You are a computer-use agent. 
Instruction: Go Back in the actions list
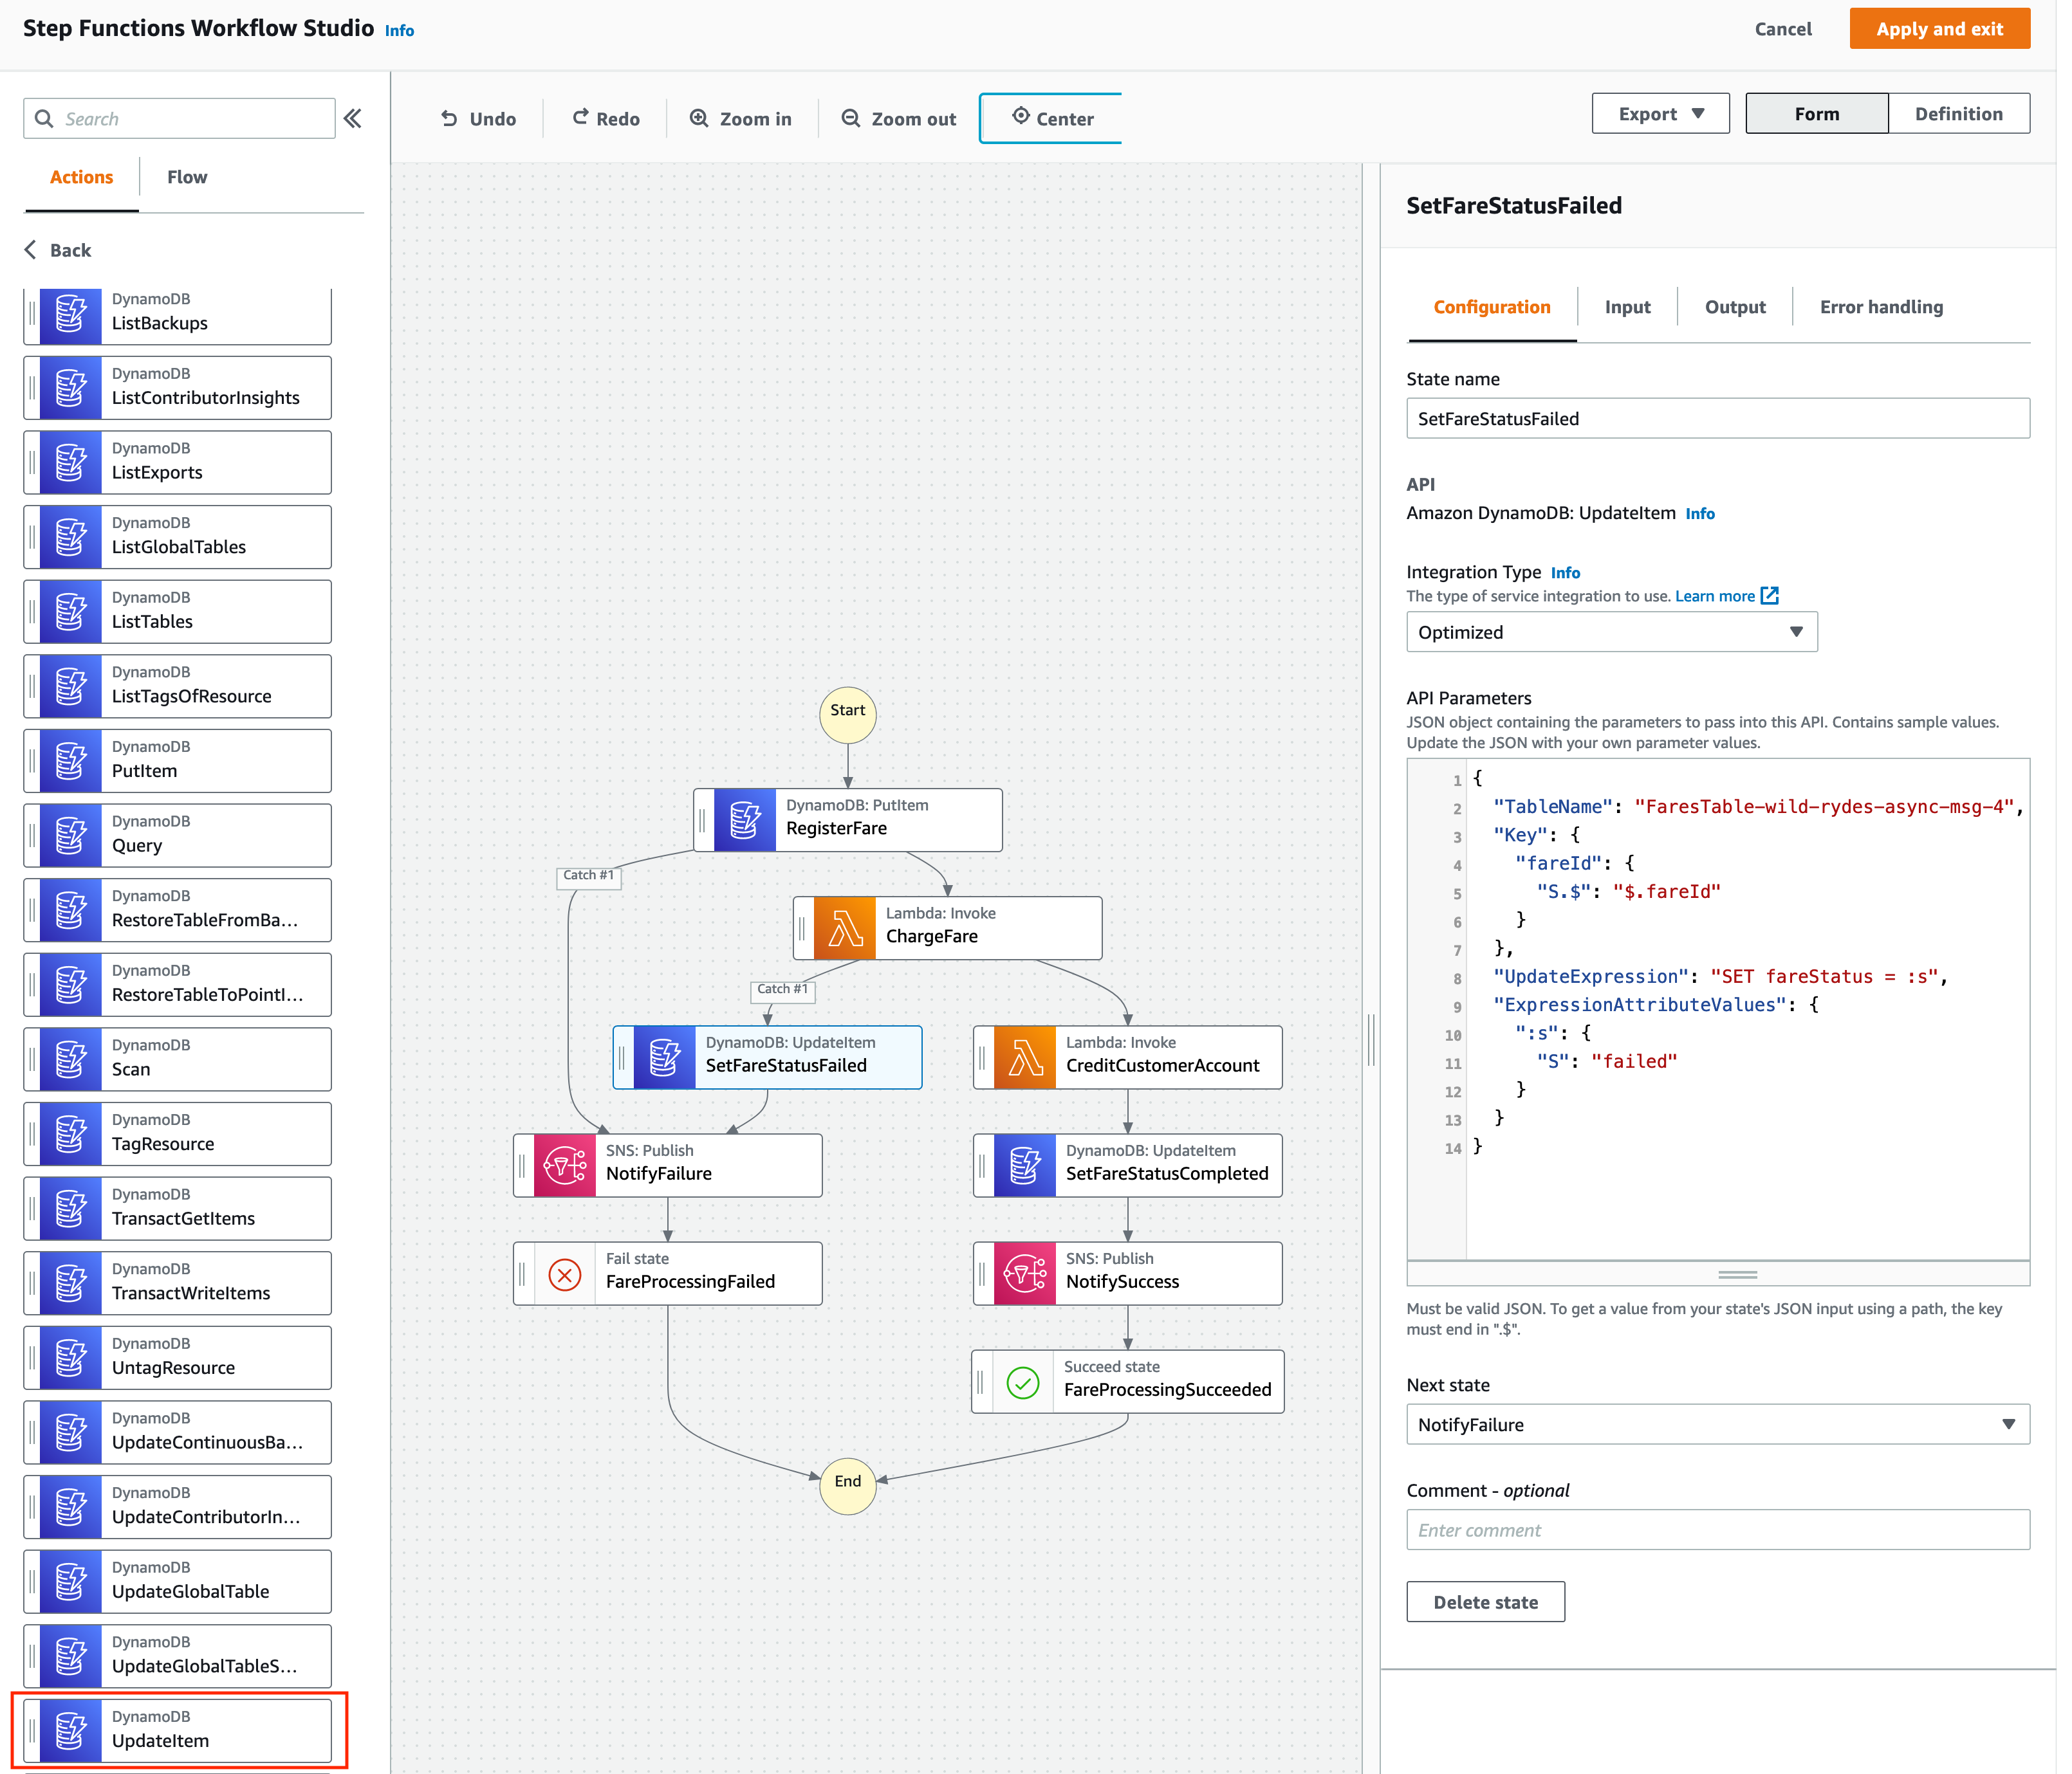click(x=58, y=250)
